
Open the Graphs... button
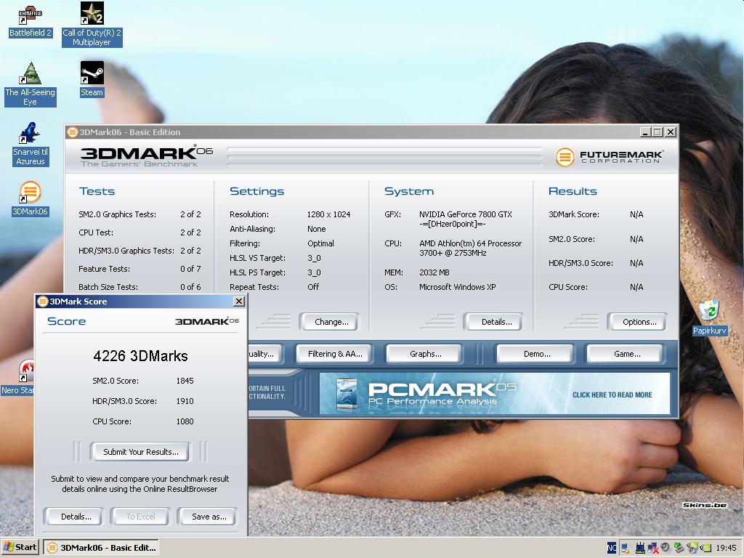(425, 354)
